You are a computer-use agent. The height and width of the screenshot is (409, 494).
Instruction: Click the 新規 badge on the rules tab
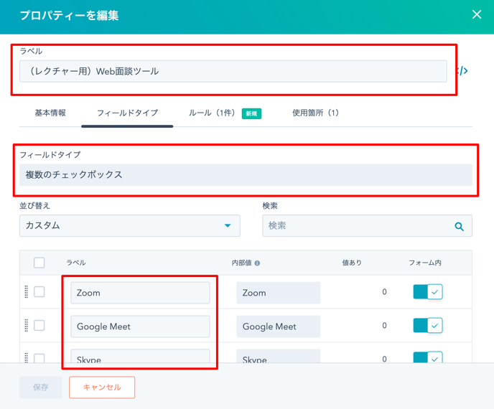252,113
